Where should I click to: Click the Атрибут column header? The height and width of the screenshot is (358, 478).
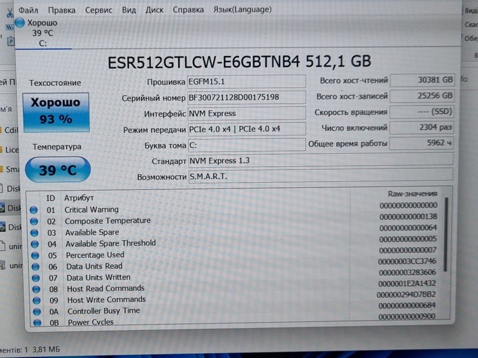[79, 198]
